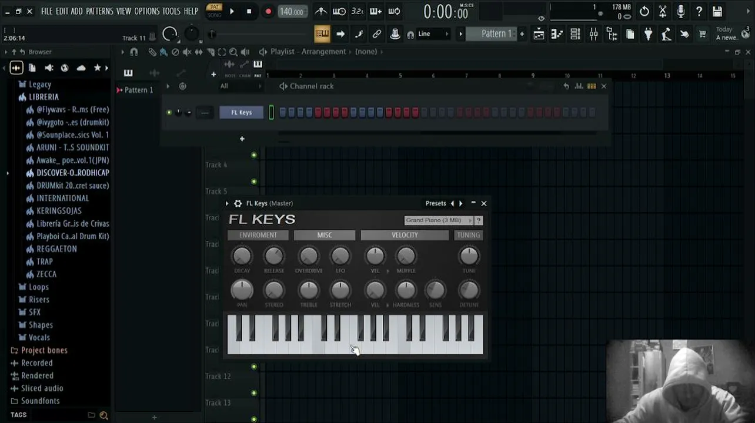Open the TOOLS menu

[171, 11]
